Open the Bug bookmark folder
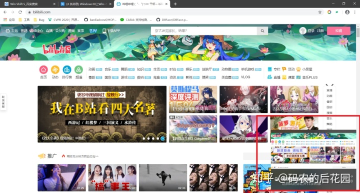The image size is (360, 193). tap(39, 19)
